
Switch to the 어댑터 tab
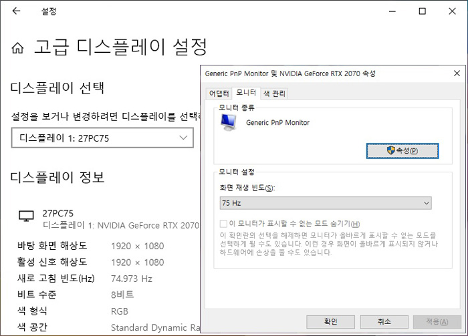(219, 94)
